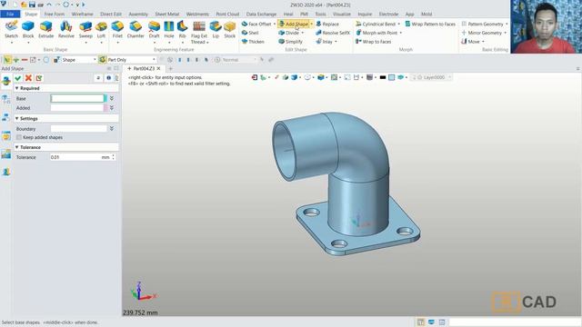
Task: Click the Pattern Geometry command
Action: tap(482, 24)
